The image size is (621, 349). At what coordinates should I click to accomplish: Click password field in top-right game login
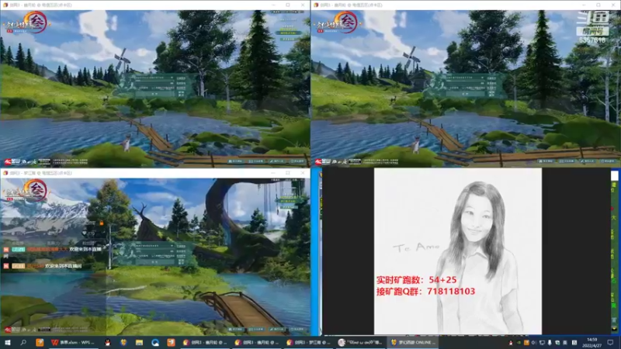[465, 84]
